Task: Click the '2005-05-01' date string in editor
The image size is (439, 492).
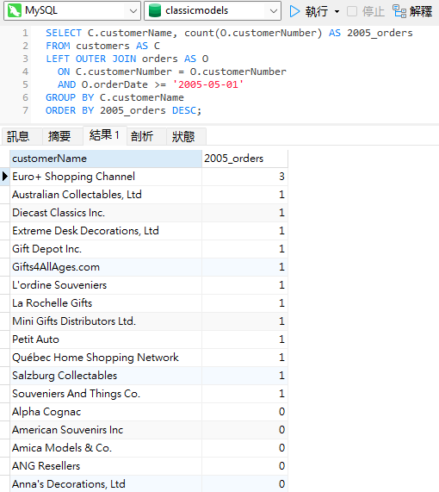Action: [x=208, y=84]
